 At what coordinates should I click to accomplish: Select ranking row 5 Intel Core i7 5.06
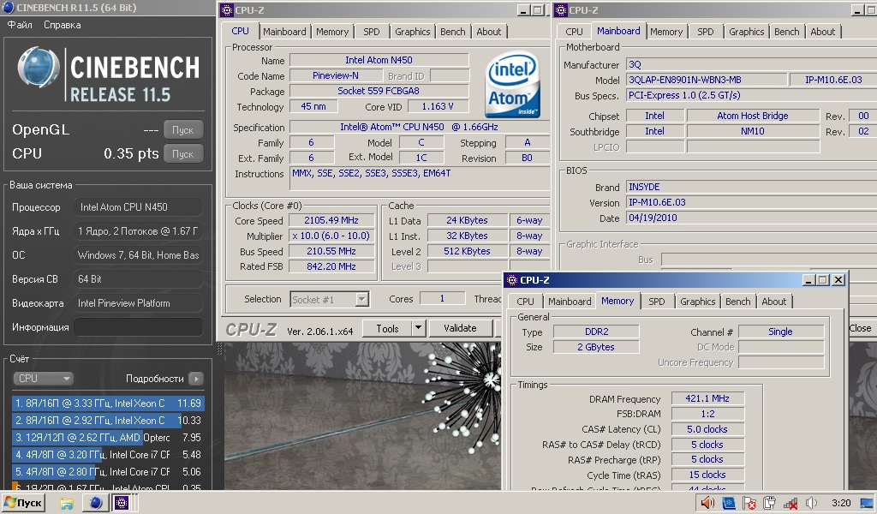[108, 471]
